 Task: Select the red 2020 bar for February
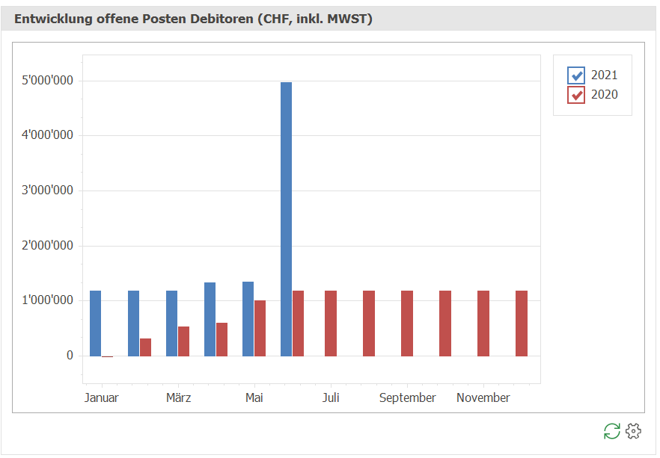(x=146, y=347)
